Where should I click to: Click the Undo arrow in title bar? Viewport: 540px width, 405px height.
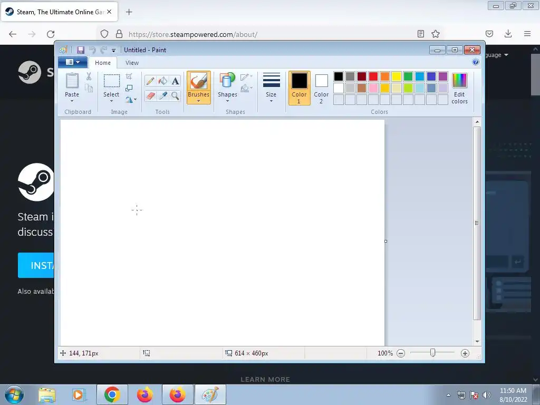(92, 50)
